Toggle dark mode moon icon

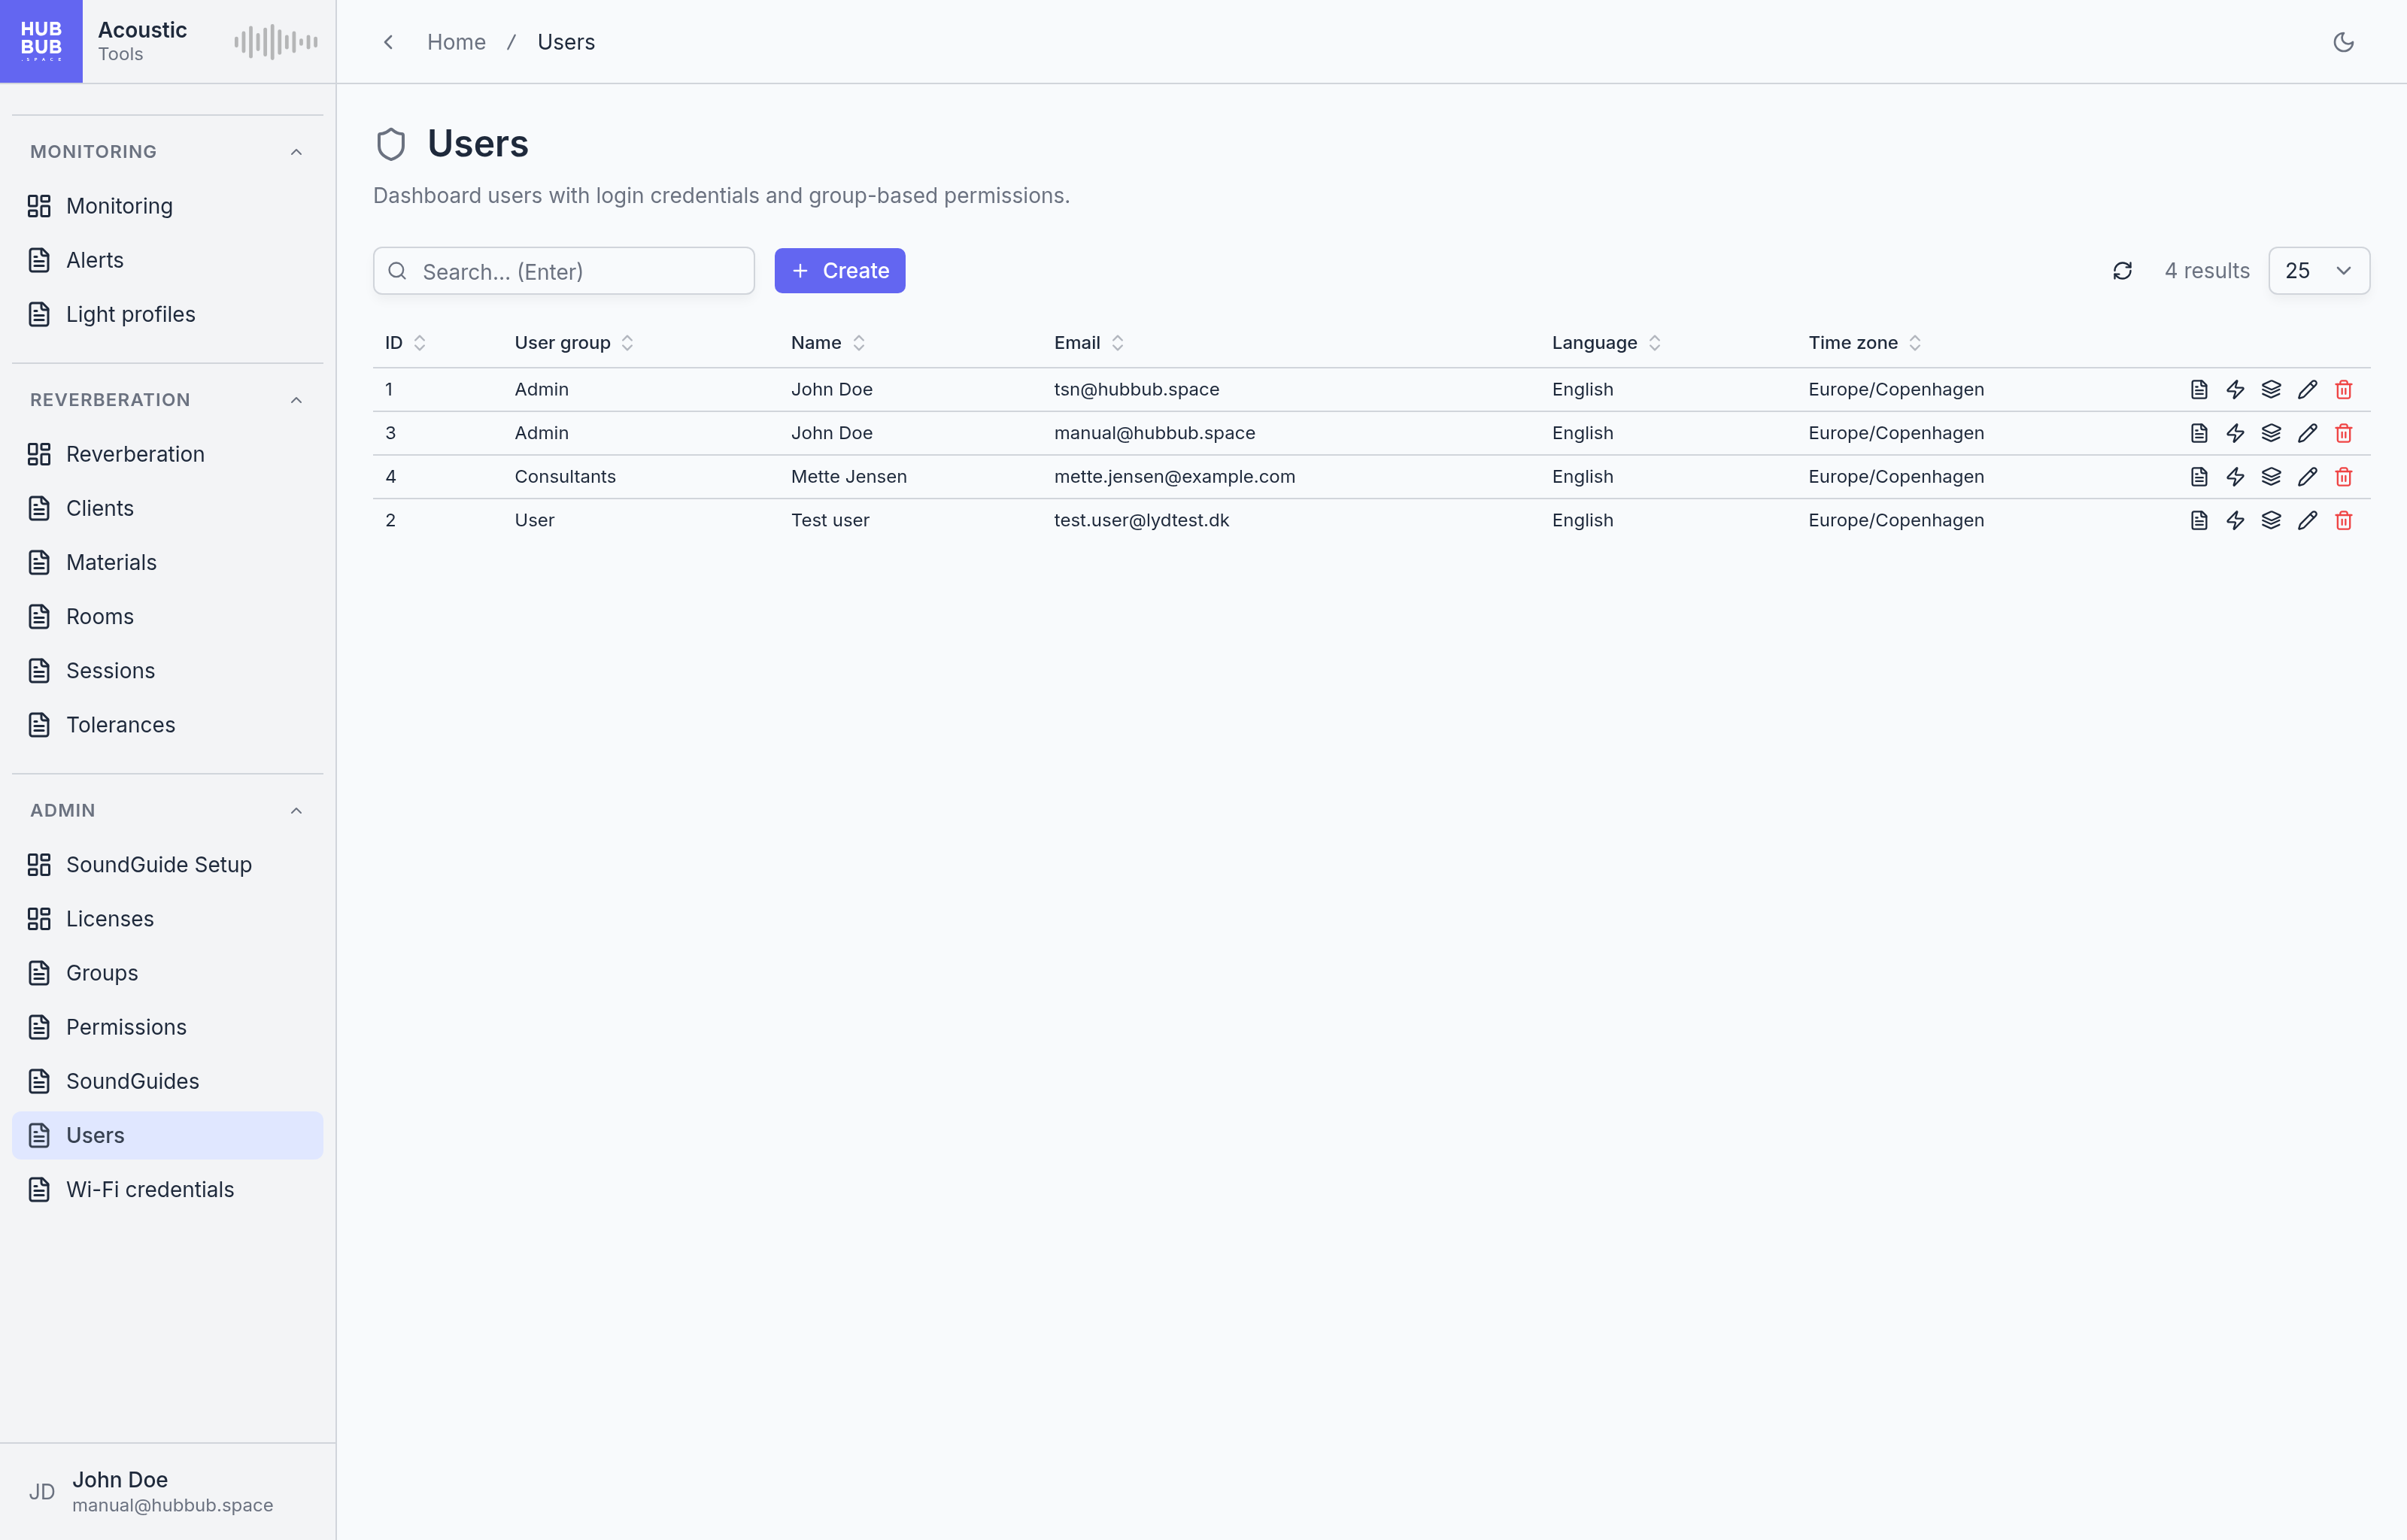[x=2343, y=42]
